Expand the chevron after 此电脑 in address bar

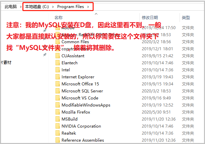pos(21,7)
